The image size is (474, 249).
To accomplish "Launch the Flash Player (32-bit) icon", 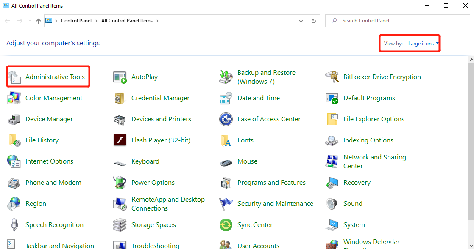I will (x=120, y=140).
